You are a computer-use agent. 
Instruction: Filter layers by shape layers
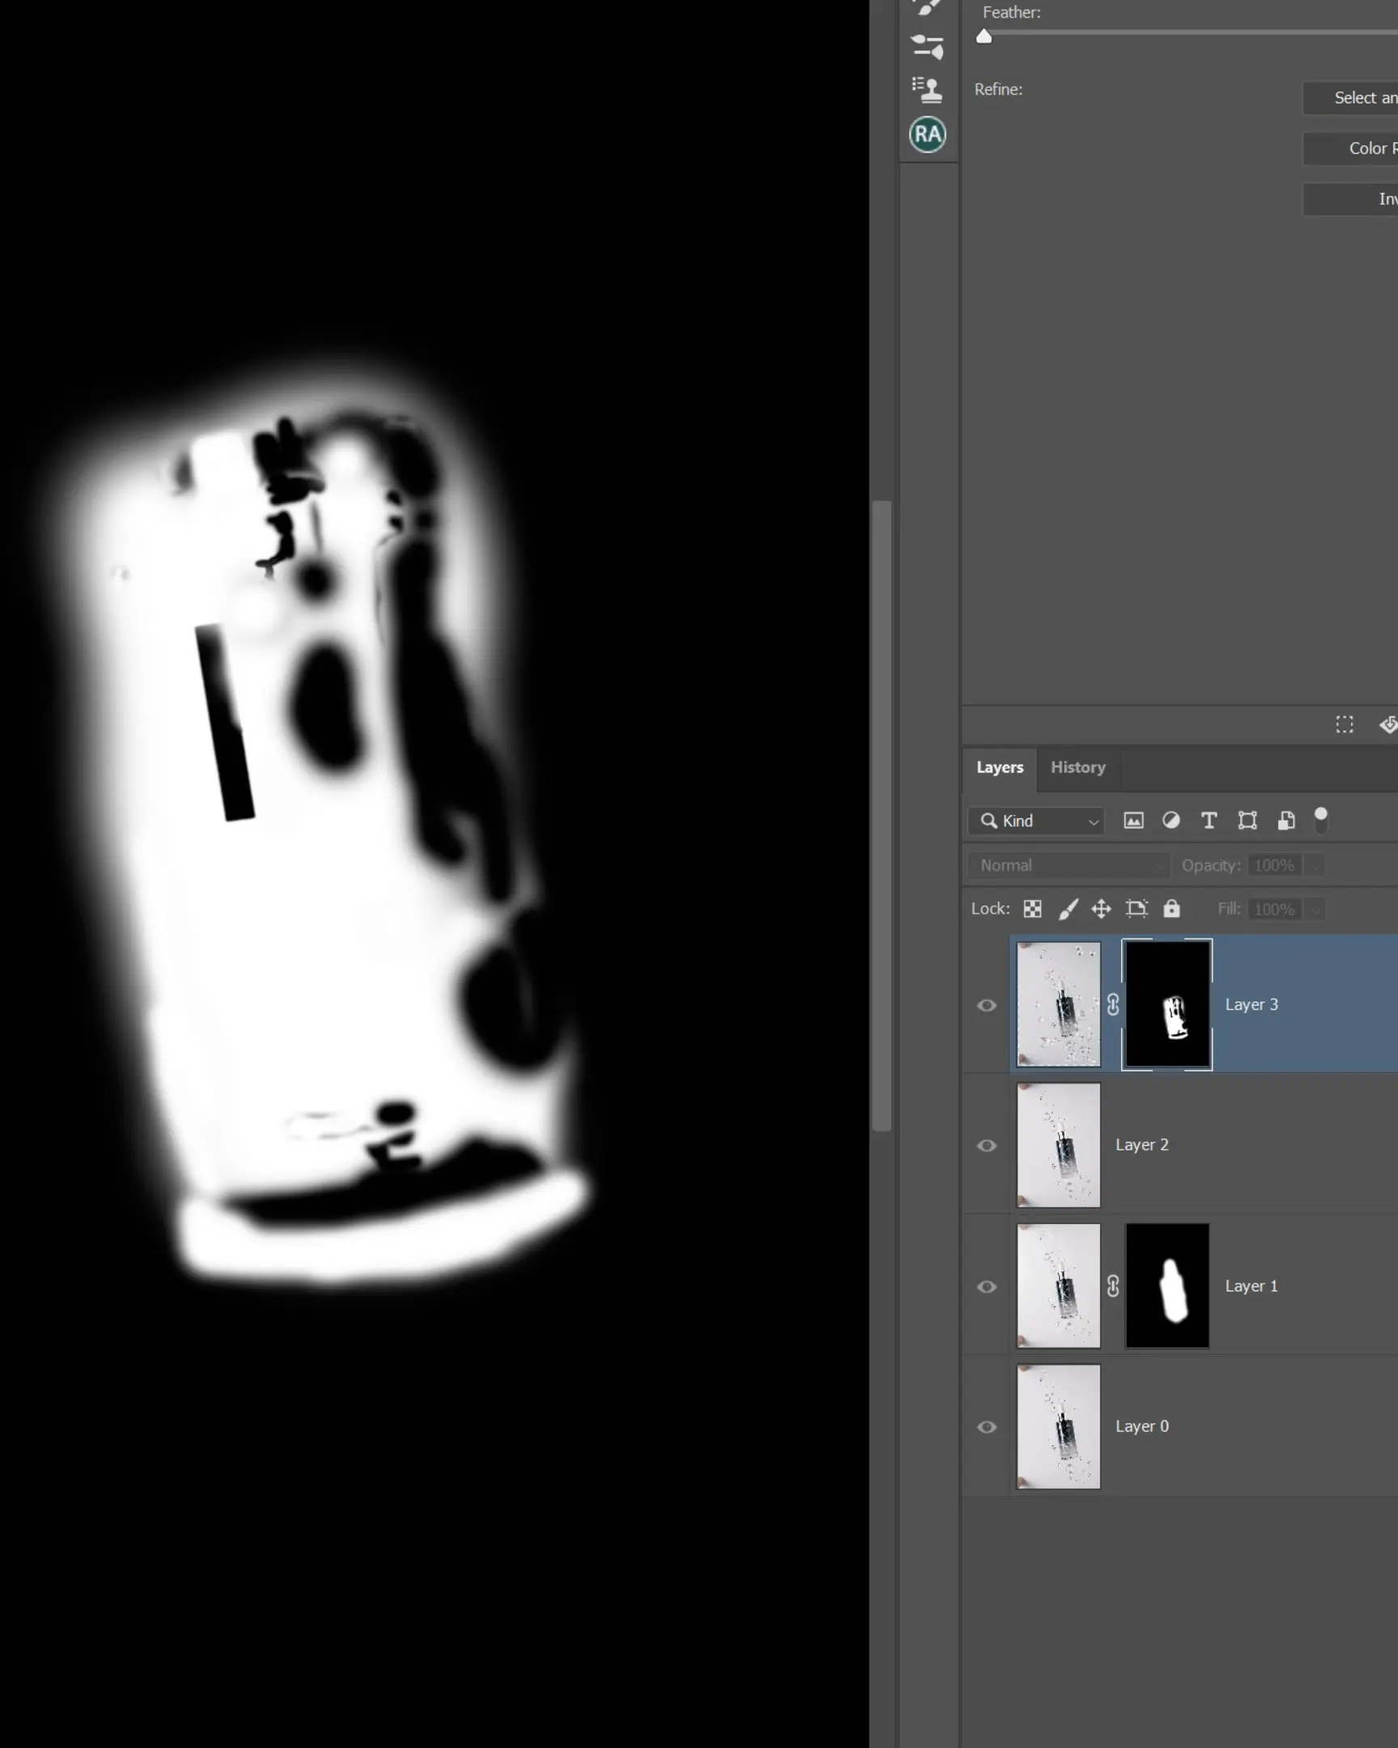pos(1247,821)
